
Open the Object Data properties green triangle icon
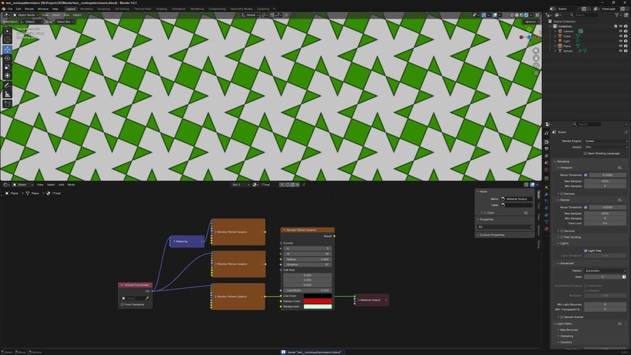(546, 222)
